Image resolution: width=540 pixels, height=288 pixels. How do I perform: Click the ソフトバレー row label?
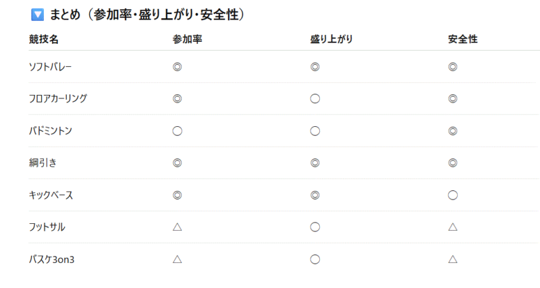[50, 67]
